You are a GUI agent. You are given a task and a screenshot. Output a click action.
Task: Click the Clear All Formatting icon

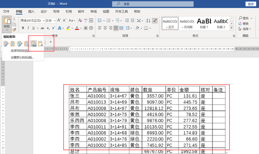coord(80,21)
